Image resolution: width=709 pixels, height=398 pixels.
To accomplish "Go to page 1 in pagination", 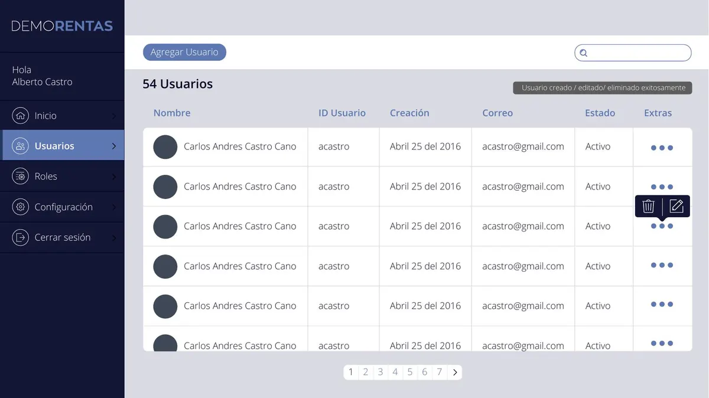I will pos(351,372).
